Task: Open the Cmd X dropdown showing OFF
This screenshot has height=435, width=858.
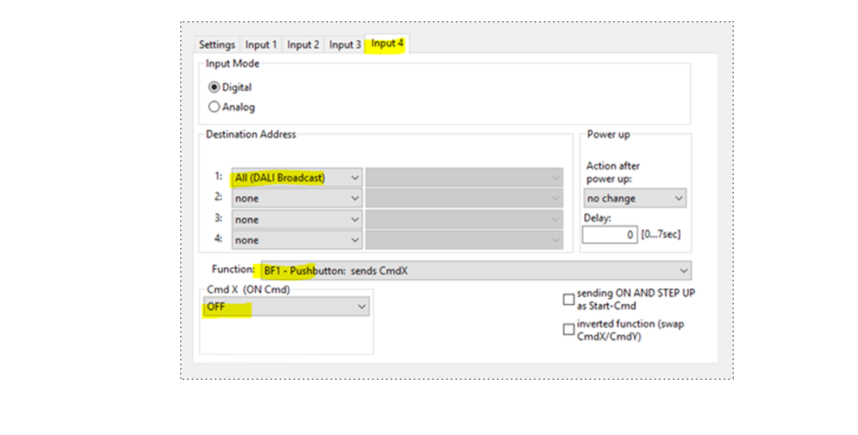Action: 286,306
